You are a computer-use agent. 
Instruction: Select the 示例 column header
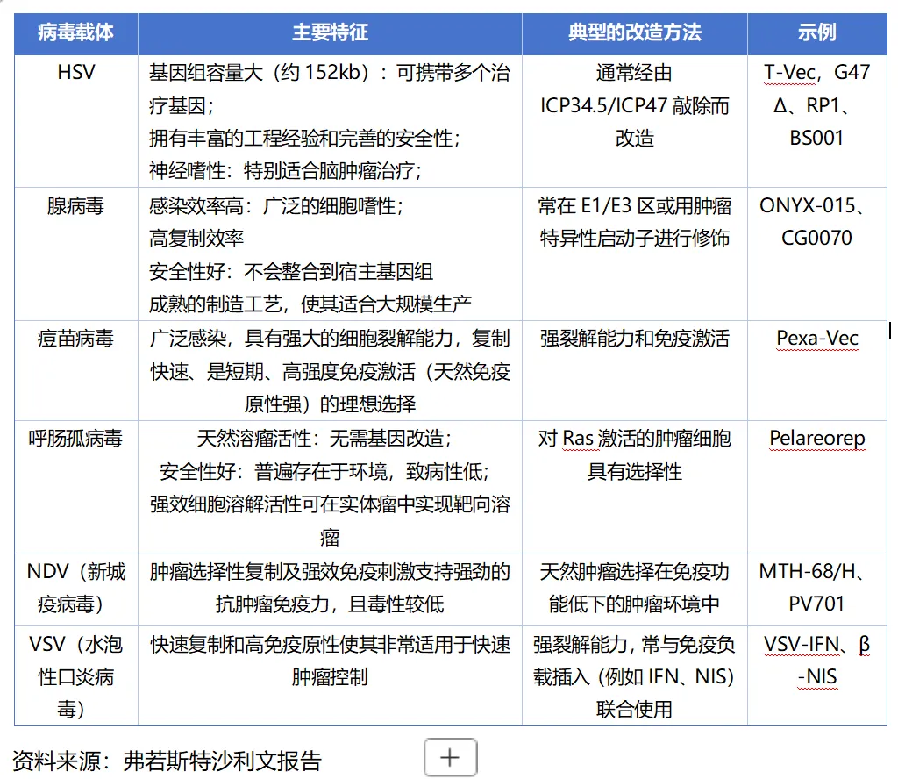817,32
